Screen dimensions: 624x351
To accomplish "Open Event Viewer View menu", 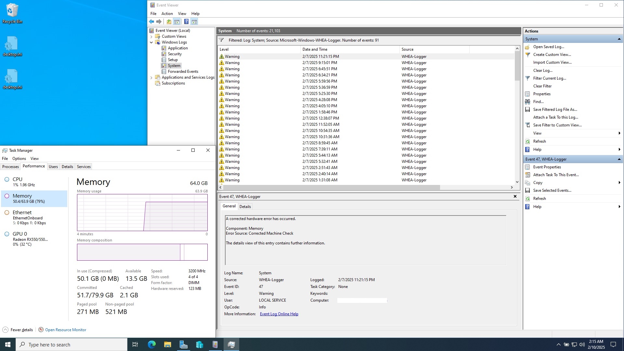I will 182,14.
